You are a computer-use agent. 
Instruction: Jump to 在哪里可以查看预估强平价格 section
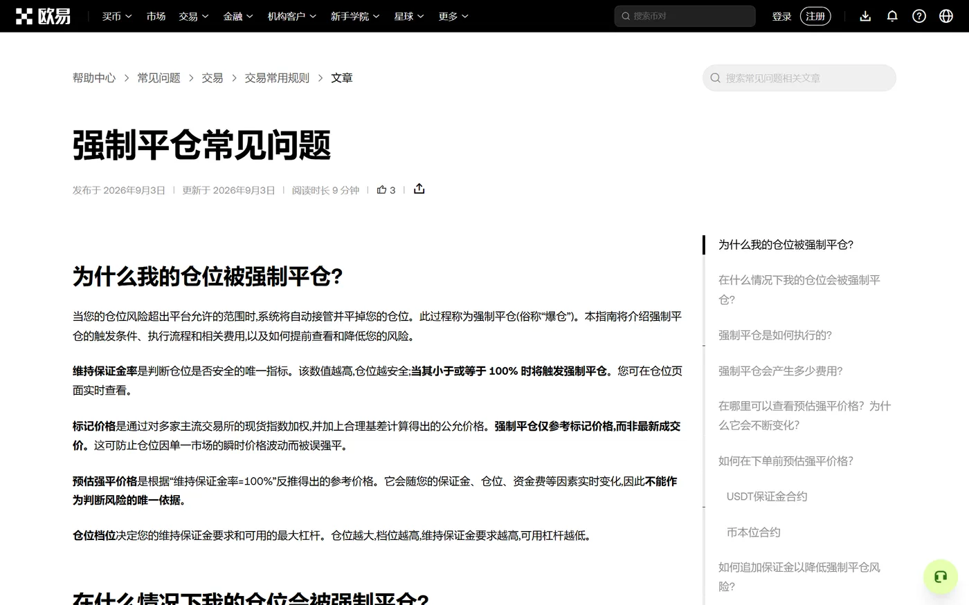click(804, 416)
